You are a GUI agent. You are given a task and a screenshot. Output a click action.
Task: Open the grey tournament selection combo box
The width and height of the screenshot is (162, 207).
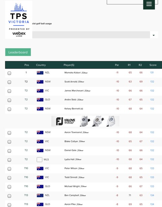point(91,35)
